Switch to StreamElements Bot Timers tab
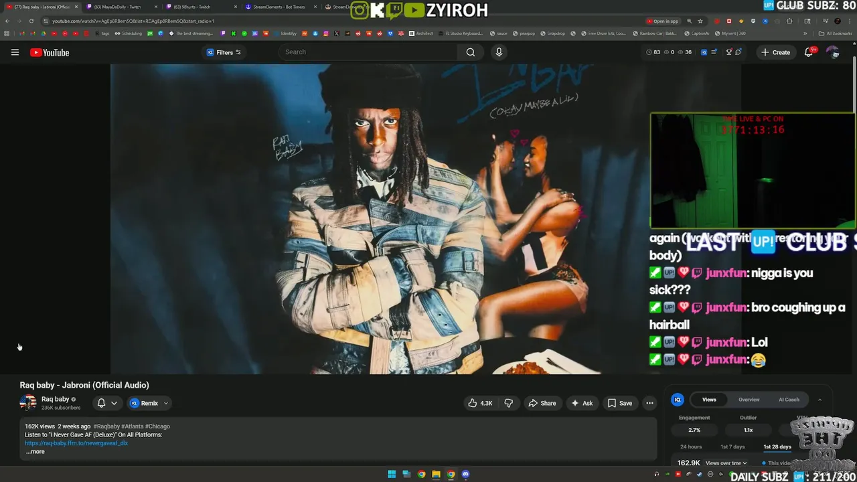This screenshot has height=482, width=857. [x=281, y=7]
